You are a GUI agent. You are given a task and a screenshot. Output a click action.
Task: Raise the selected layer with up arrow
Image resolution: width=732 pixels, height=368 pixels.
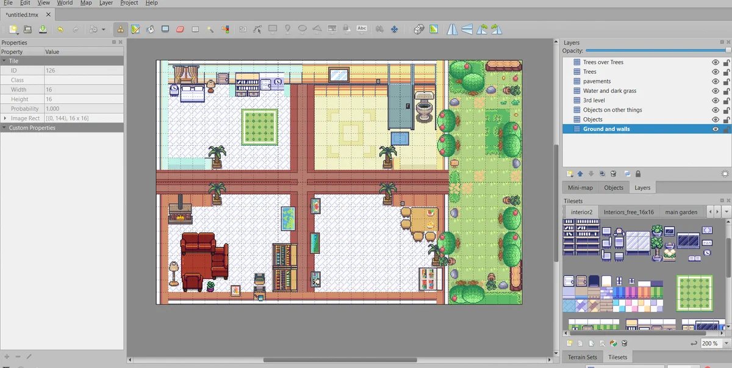click(580, 174)
